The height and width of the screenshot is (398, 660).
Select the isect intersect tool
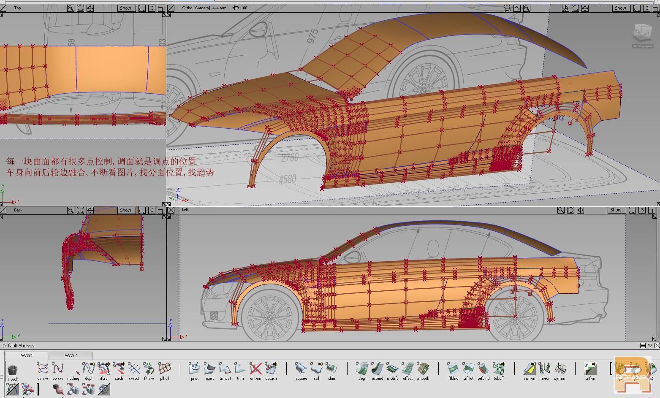coord(210,371)
